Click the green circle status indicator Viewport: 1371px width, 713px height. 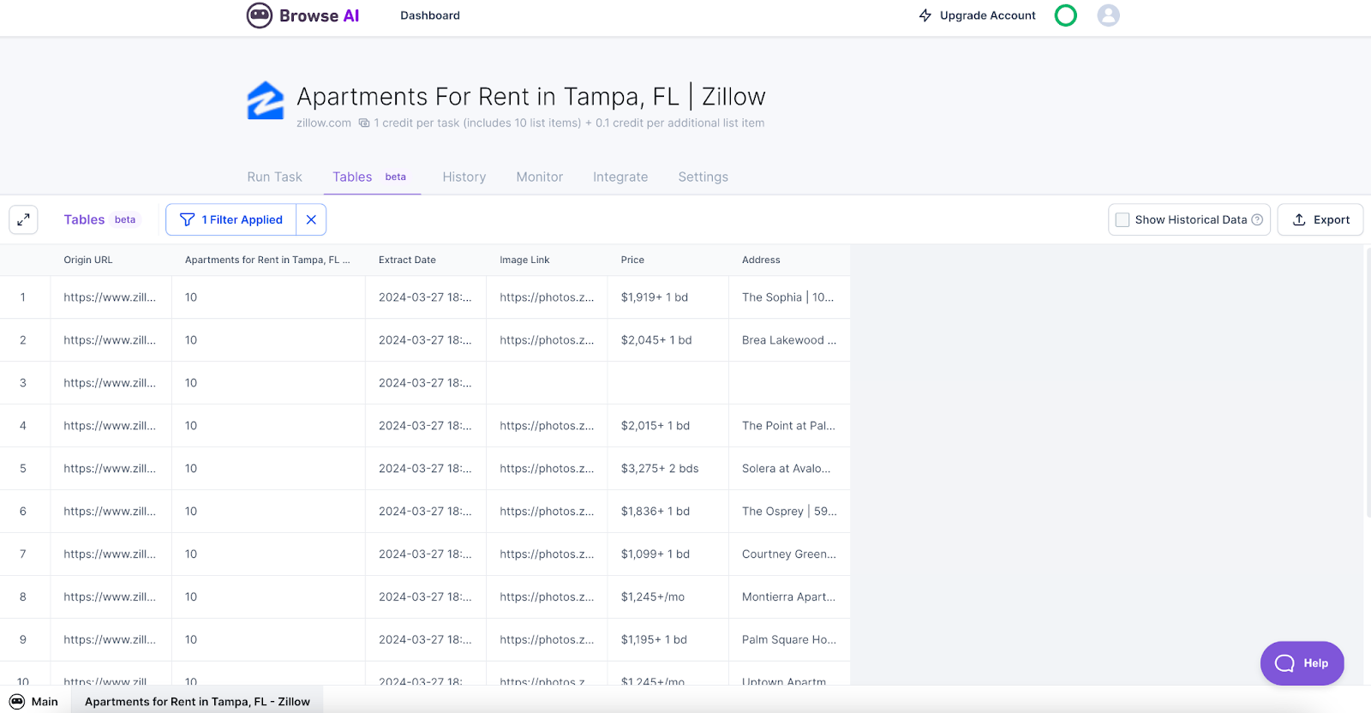coord(1066,15)
